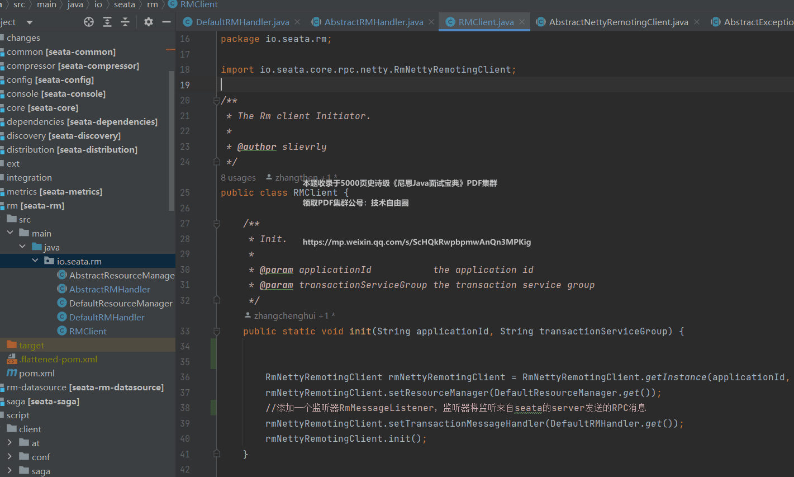This screenshot has height=477, width=794.
Task: Close the DefaultRMHandler.java tab
Action: 297,22
